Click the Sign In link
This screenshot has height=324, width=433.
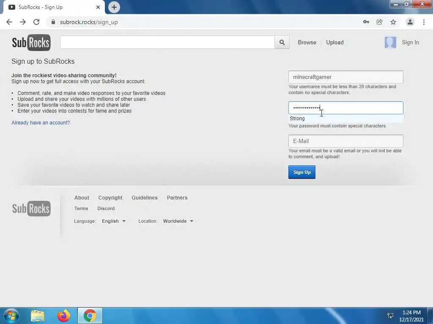[x=410, y=43]
